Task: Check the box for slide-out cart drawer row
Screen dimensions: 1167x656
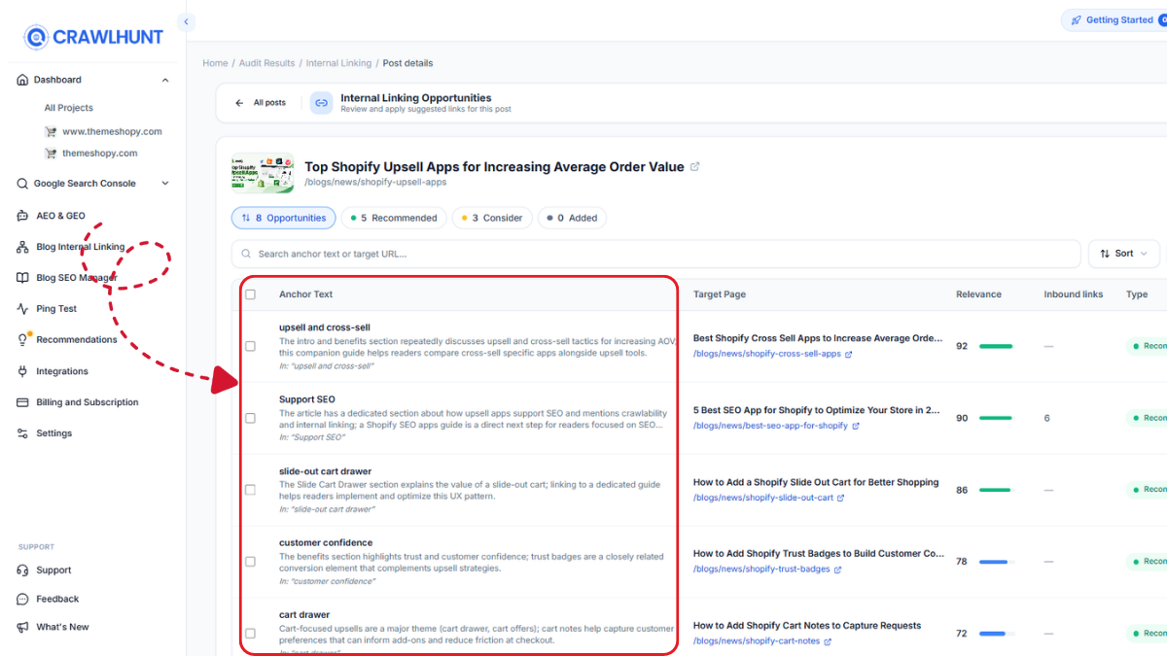Action: click(x=251, y=490)
